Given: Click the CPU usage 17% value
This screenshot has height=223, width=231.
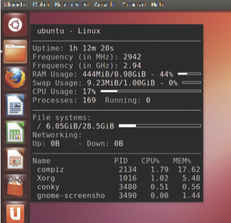Looking at the screenshot, I should pyautogui.click(x=89, y=92).
